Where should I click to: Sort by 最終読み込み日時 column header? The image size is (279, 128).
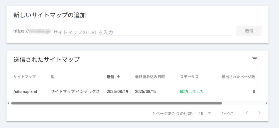150,77
